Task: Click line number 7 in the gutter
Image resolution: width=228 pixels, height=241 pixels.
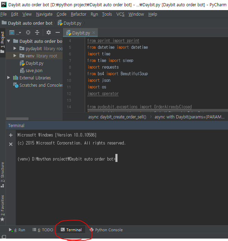Action: [x=70, y=61]
